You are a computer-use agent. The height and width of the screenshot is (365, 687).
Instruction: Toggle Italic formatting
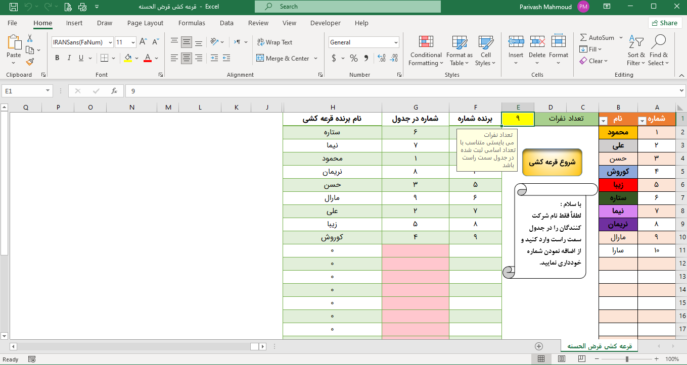69,58
